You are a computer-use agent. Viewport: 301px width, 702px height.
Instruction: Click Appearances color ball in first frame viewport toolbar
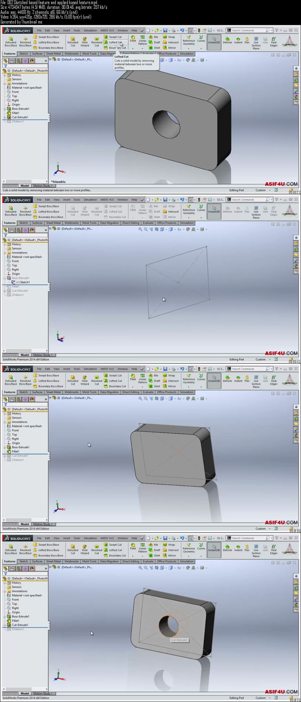click(x=188, y=60)
